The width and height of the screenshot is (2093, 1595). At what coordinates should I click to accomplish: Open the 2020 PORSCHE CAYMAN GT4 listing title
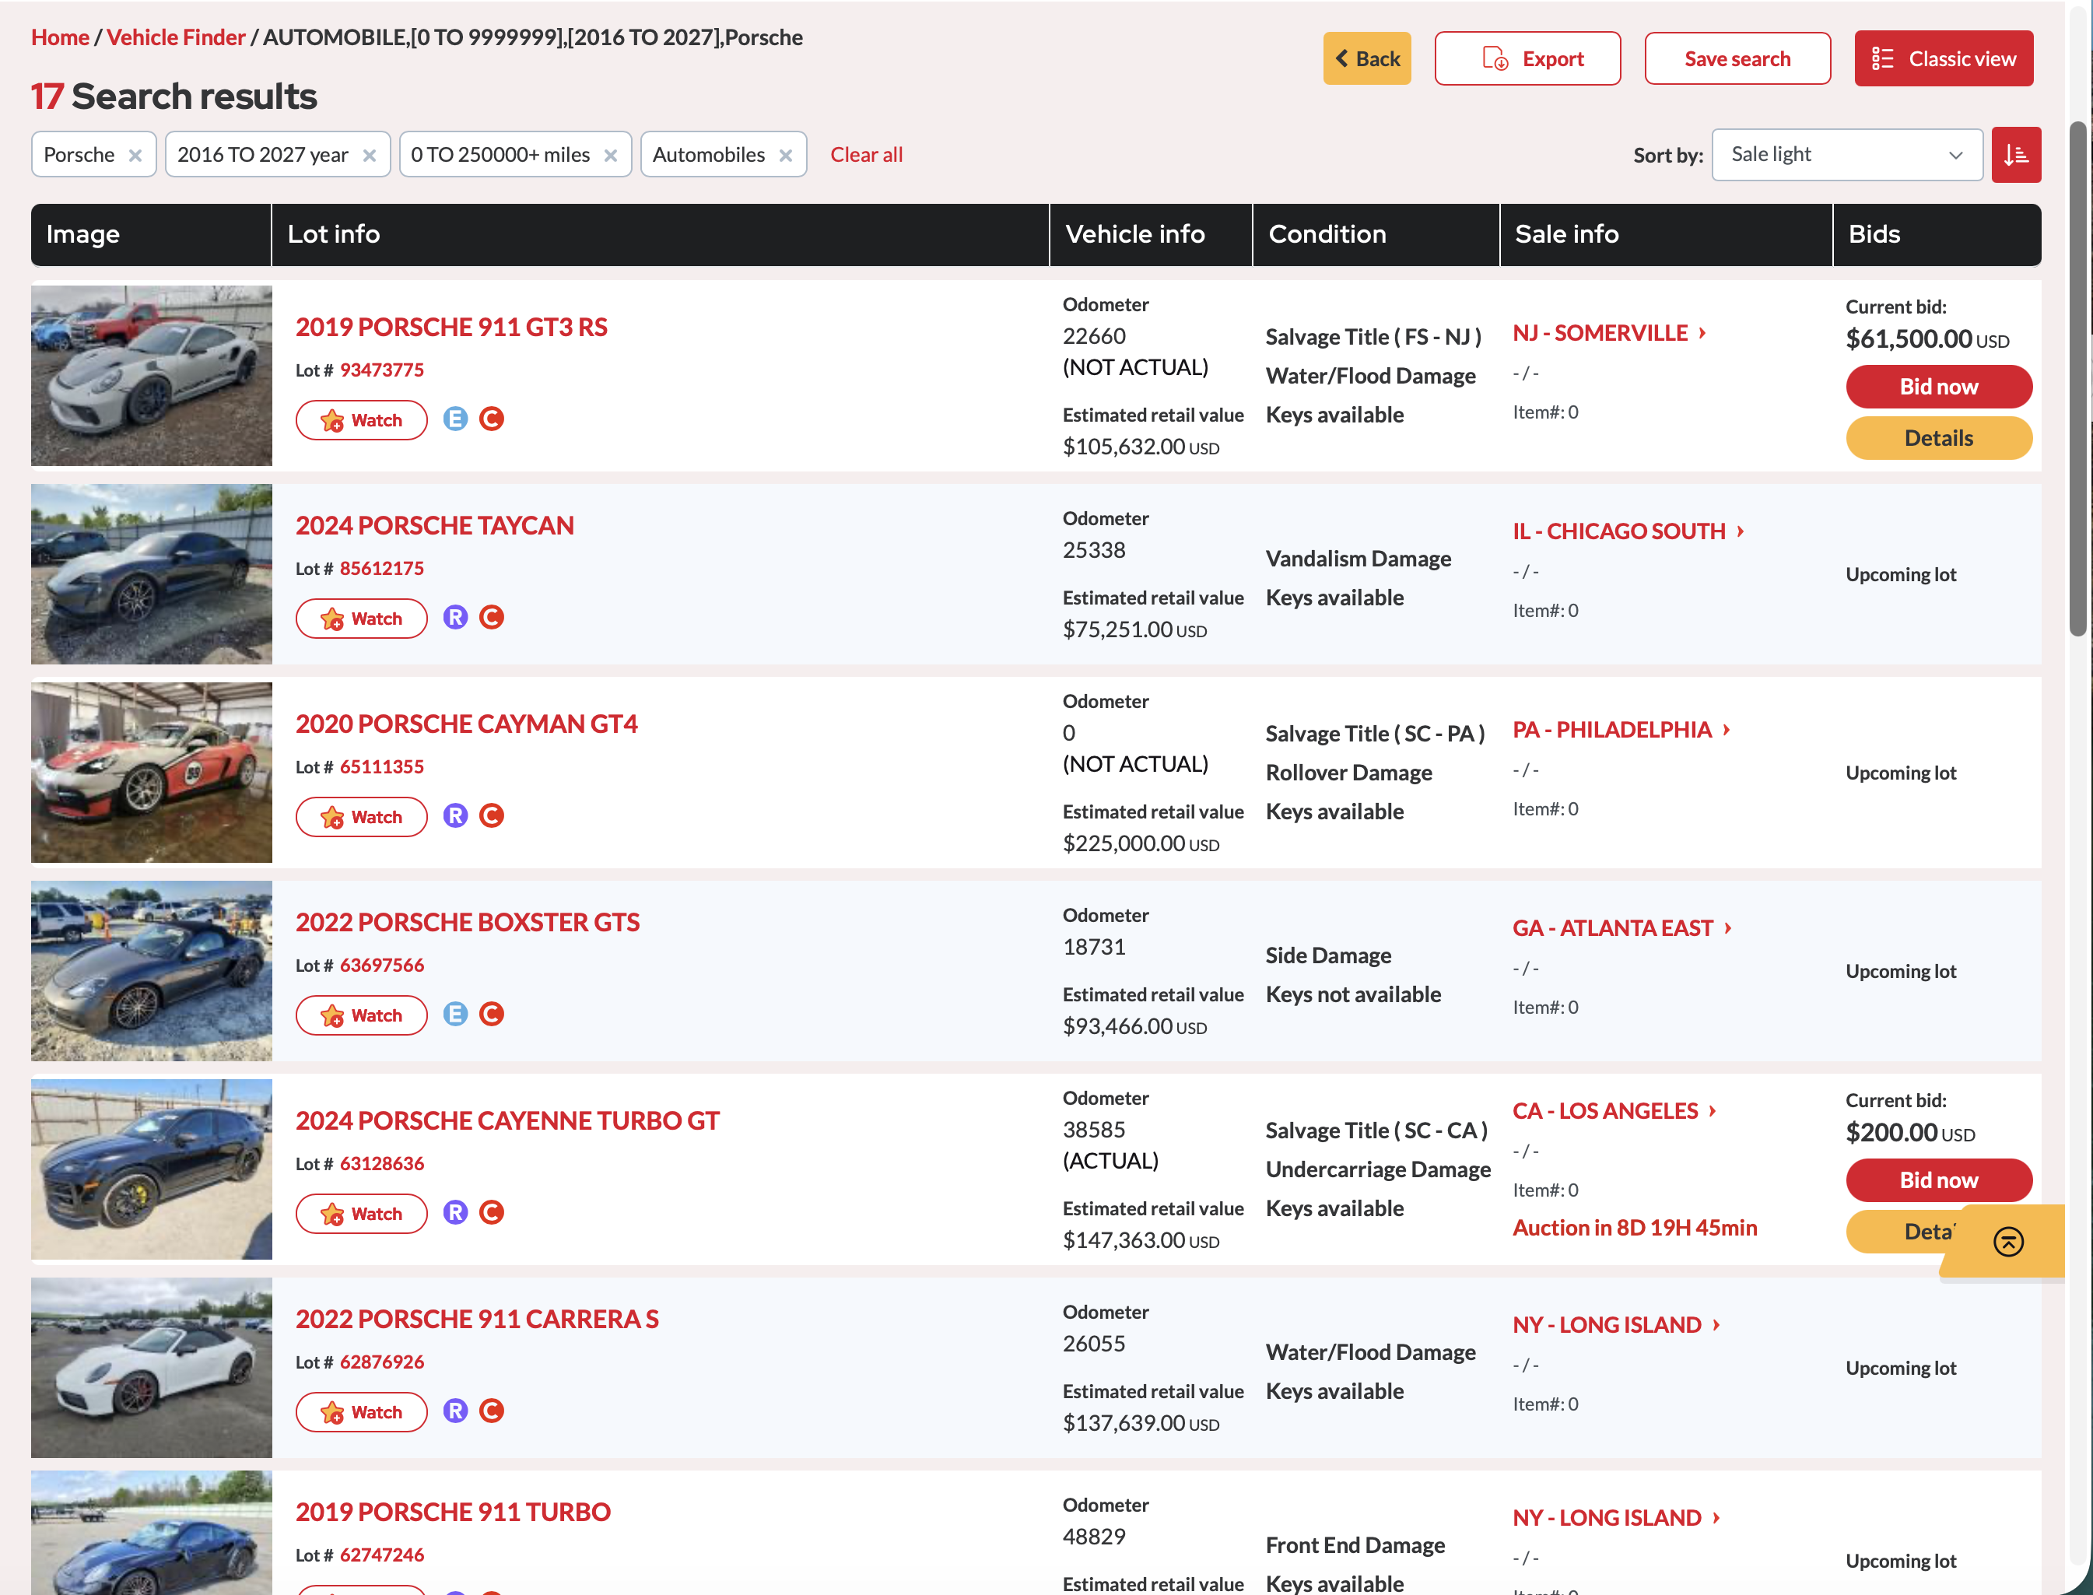(467, 724)
